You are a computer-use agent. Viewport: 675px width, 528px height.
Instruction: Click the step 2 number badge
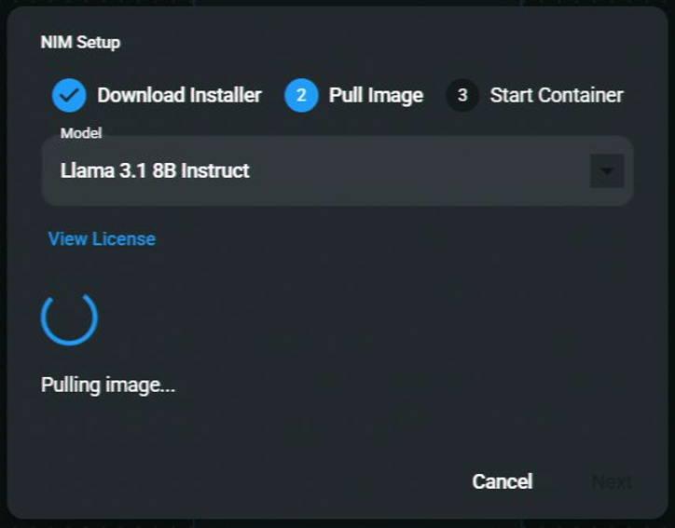coord(301,95)
